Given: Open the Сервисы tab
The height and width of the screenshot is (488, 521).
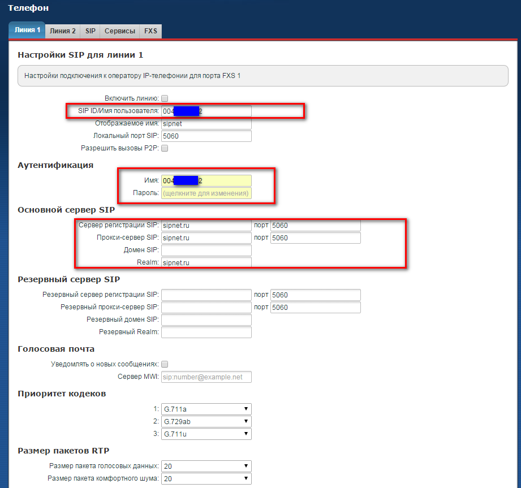Looking at the screenshot, I should (120, 31).
